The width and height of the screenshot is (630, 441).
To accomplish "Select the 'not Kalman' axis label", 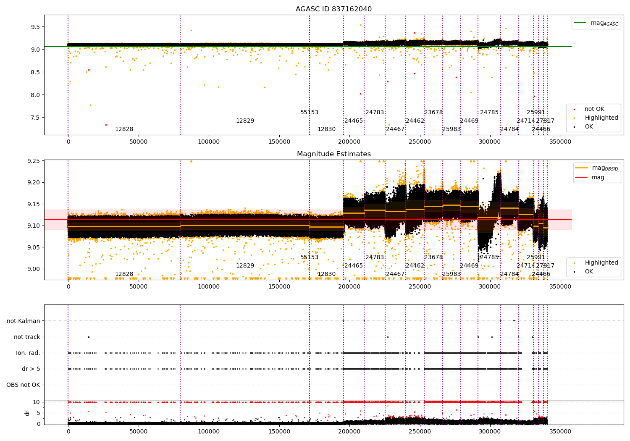I will [24, 321].
